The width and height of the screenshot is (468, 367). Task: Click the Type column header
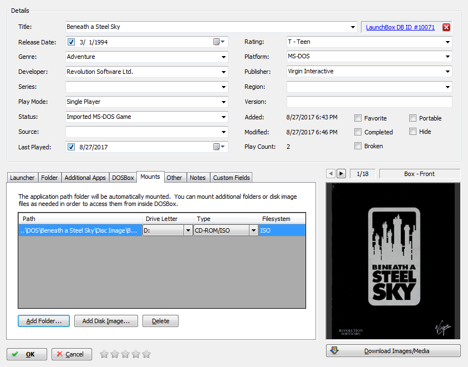pos(226,219)
